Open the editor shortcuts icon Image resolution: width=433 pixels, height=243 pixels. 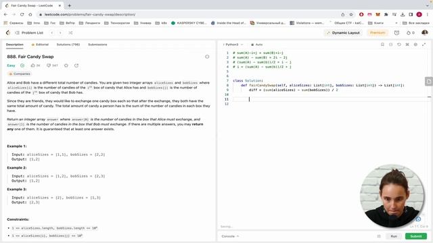pos(407,45)
